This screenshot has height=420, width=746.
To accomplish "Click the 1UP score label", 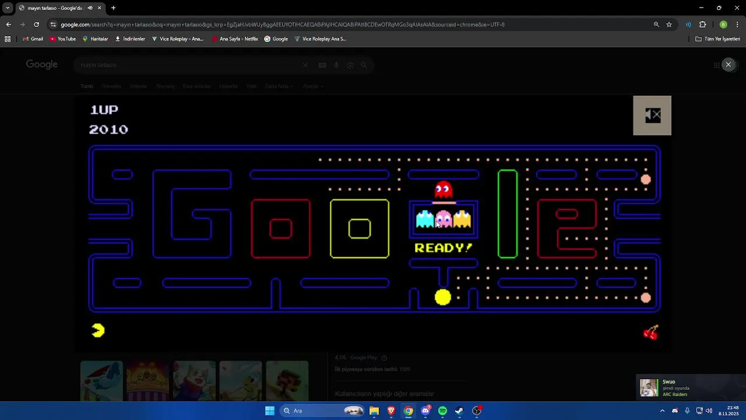I will point(104,110).
